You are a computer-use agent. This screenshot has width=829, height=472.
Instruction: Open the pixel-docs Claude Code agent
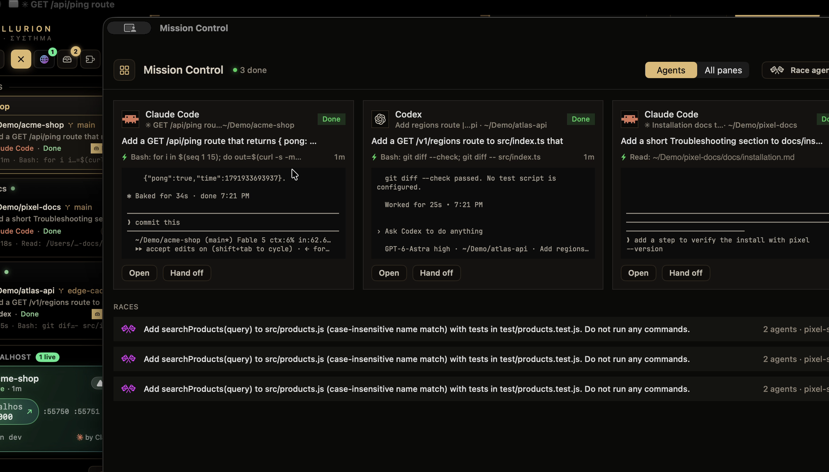click(x=638, y=273)
